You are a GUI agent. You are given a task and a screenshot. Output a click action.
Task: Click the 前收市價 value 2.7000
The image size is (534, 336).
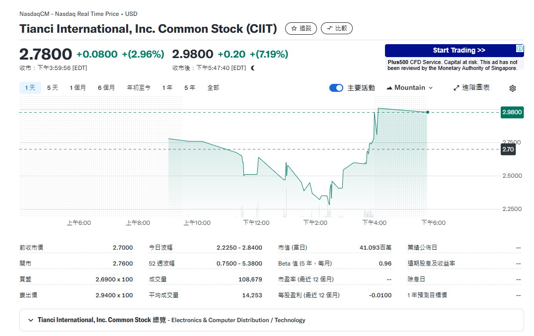(x=123, y=248)
